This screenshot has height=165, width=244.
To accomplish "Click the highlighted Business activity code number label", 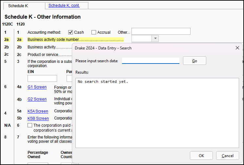I will 76,40.
